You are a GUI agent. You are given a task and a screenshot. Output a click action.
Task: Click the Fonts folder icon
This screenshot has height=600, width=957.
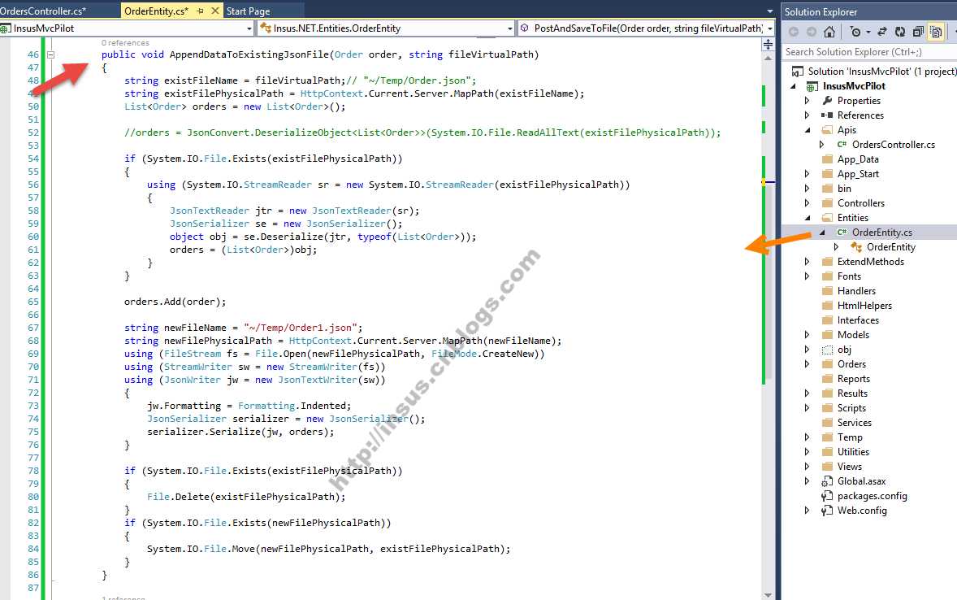click(827, 276)
